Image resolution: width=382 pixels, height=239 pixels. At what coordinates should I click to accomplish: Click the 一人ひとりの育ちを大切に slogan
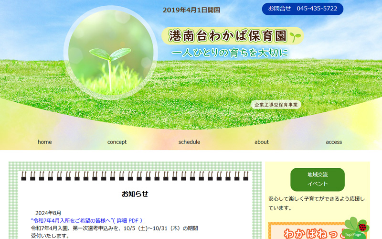230,53
